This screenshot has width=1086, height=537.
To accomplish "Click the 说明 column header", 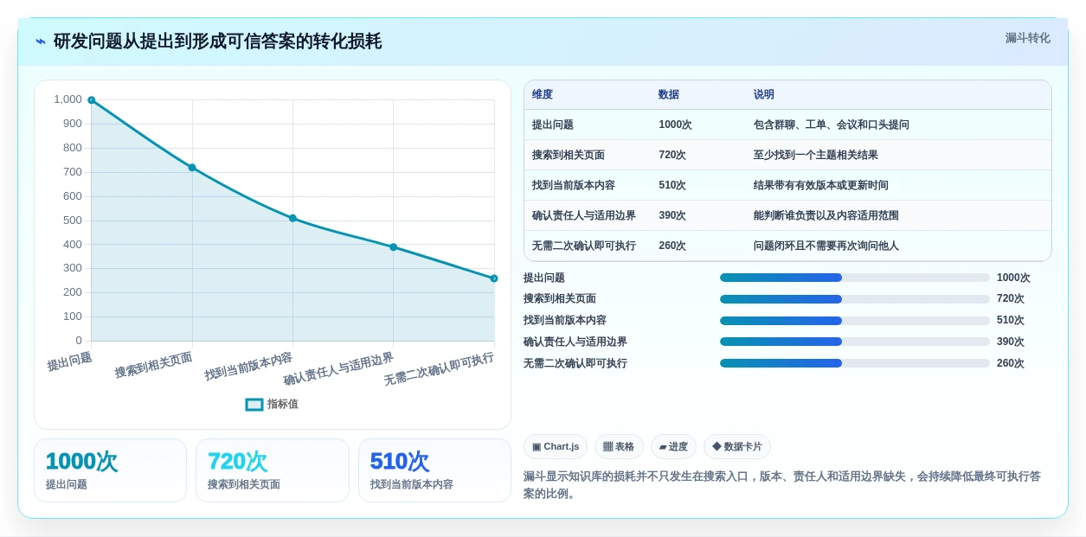I will pyautogui.click(x=764, y=94).
